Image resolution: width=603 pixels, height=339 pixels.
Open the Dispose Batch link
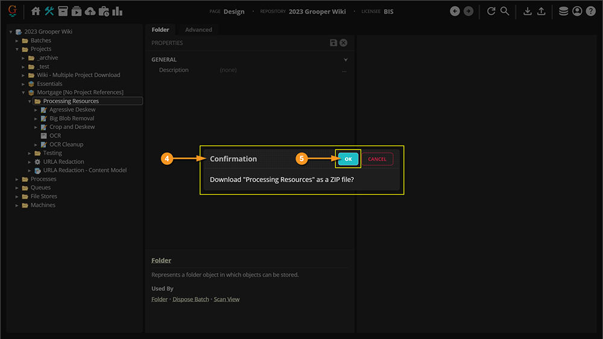191,299
